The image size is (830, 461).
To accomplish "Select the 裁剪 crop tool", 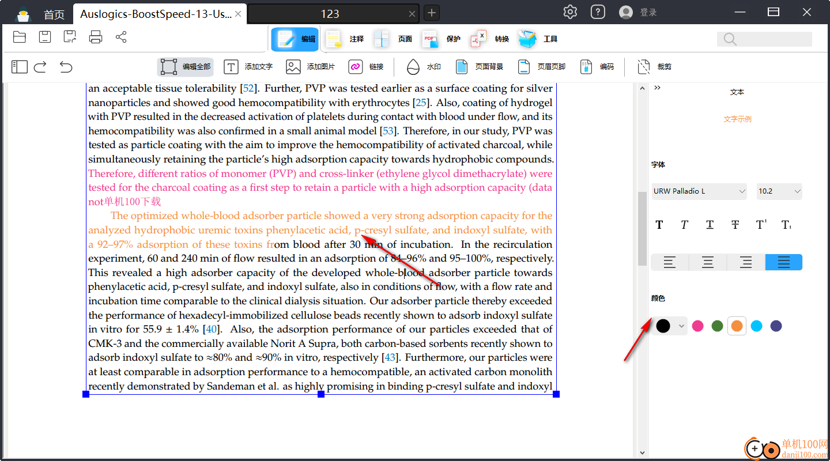I will coord(654,67).
